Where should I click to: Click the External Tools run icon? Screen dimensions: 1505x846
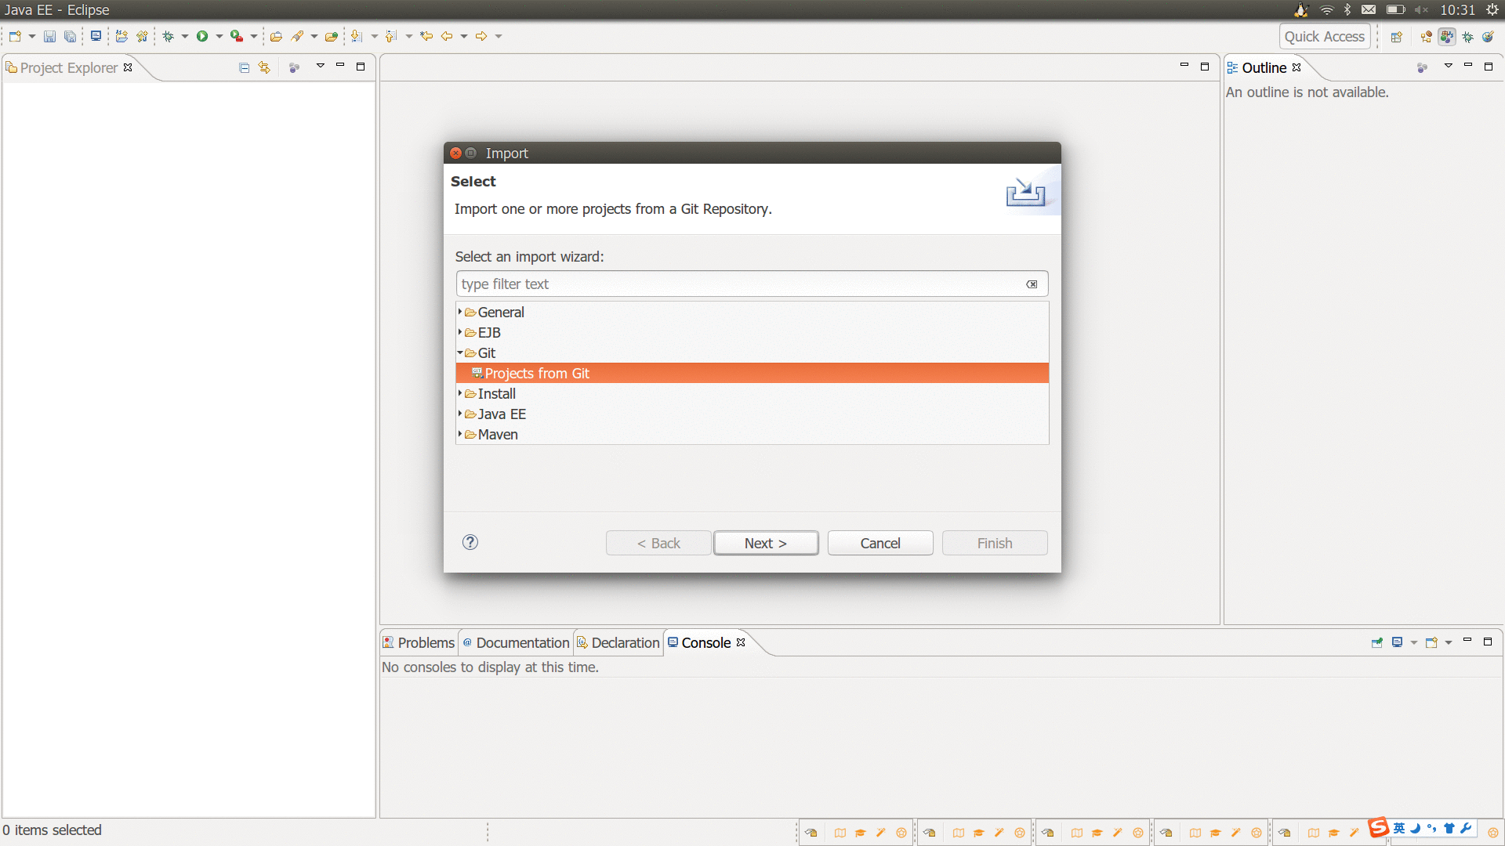[236, 36]
